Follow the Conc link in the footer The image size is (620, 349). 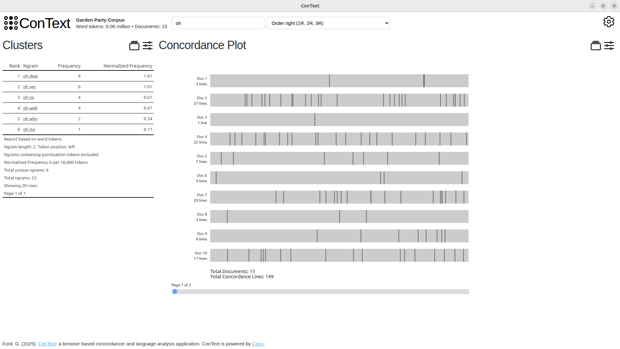pyautogui.click(x=257, y=344)
